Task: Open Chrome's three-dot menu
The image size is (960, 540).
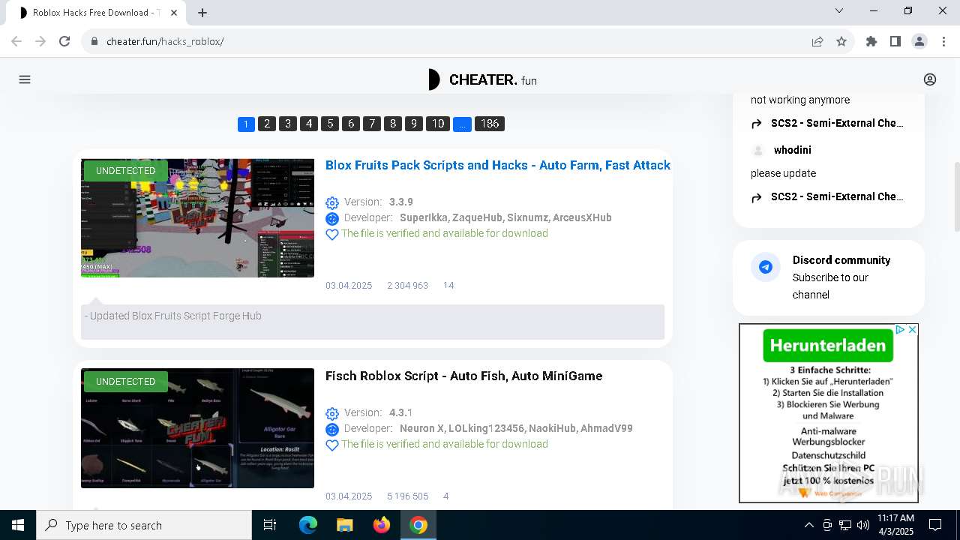Action: (943, 41)
